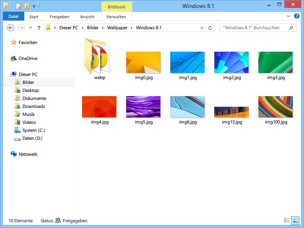Select Dieser PC in the navigation pane

[x=28, y=74]
